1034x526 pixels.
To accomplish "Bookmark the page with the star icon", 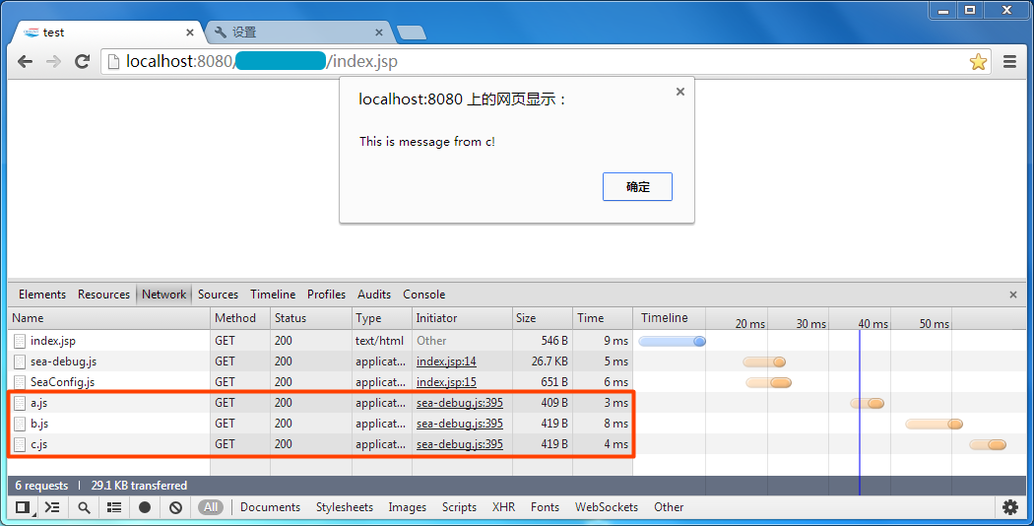I will point(978,62).
